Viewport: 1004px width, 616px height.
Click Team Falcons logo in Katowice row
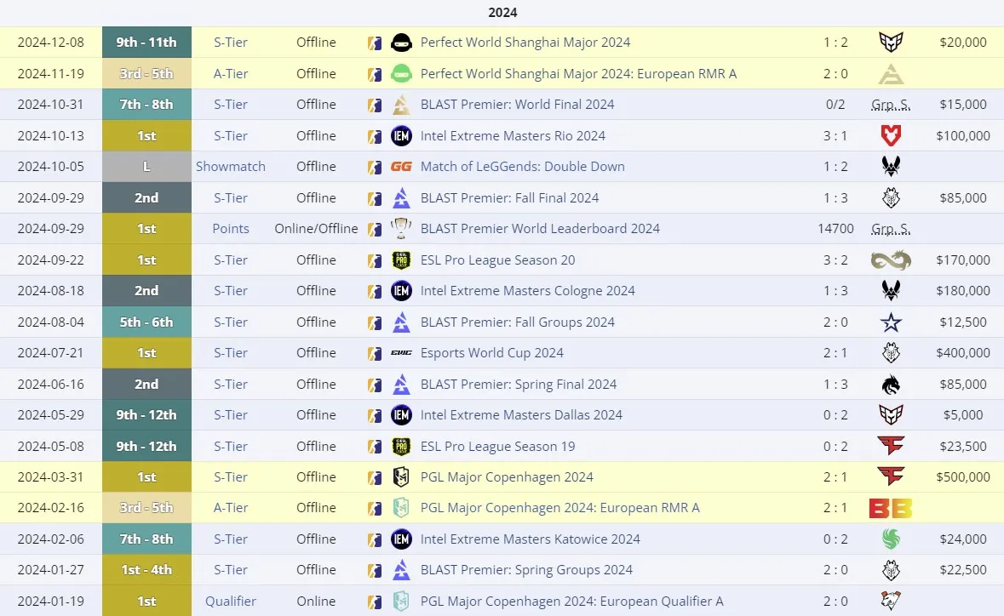pyautogui.click(x=891, y=539)
